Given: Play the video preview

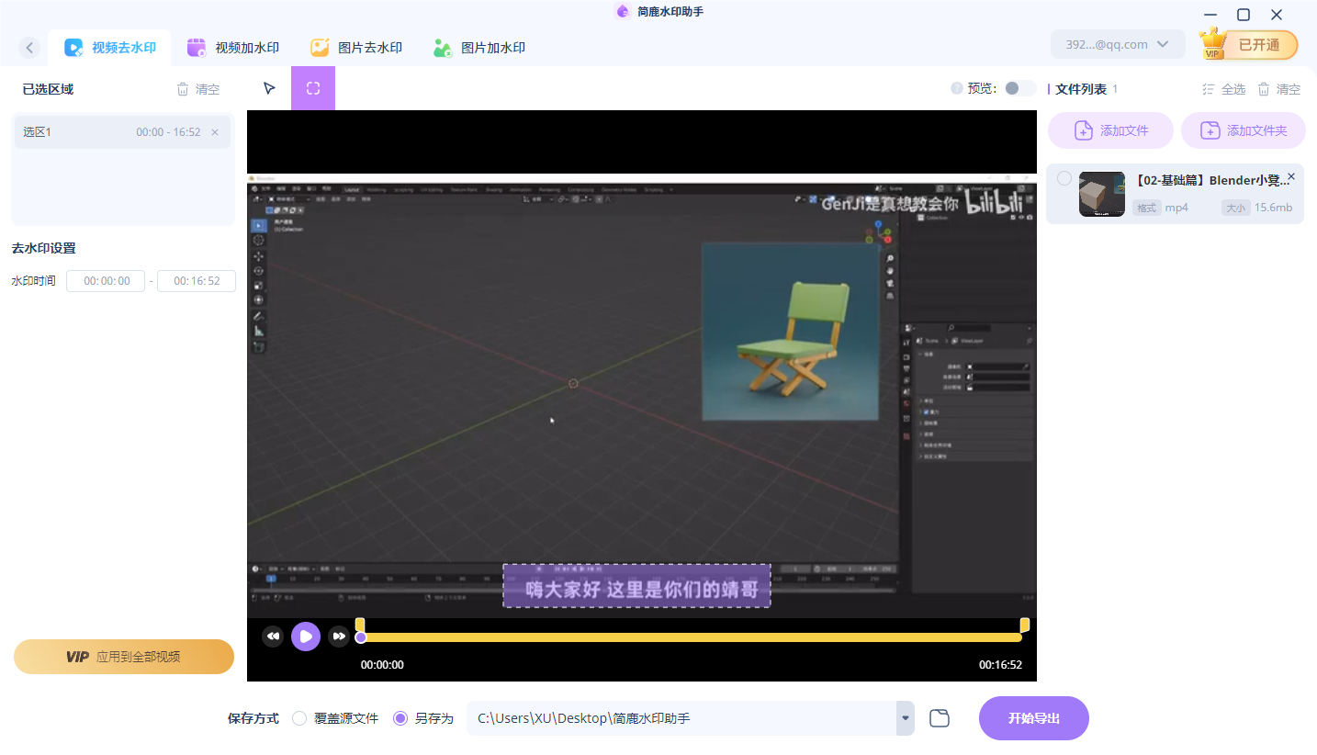Looking at the screenshot, I should (x=306, y=636).
